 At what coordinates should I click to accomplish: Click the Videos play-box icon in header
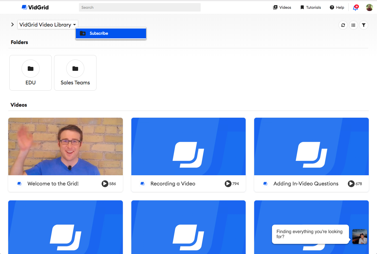click(x=275, y=7)
